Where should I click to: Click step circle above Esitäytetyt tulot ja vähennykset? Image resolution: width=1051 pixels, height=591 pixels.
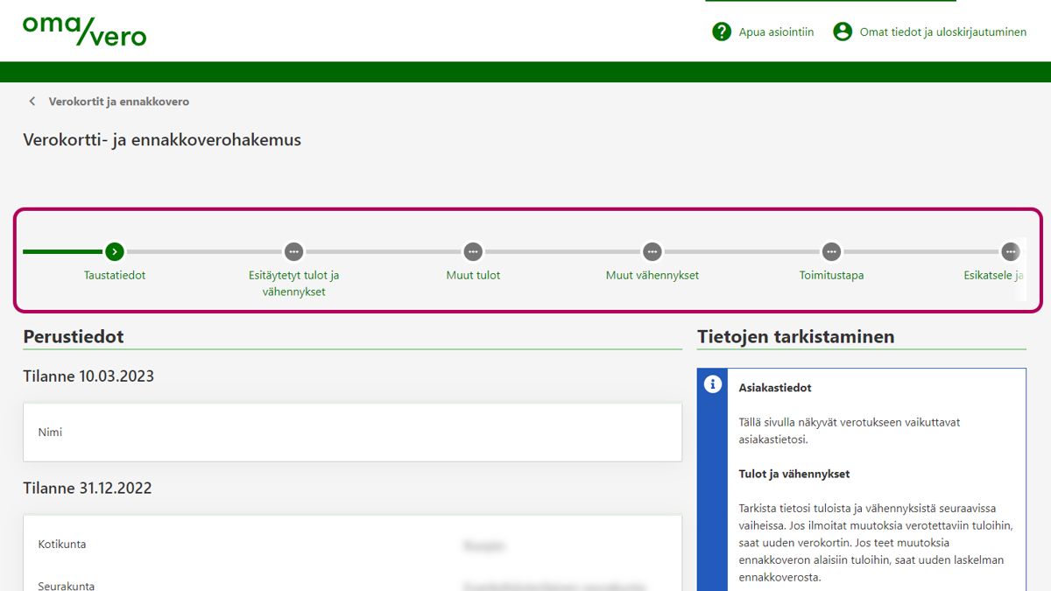[293, 251]
